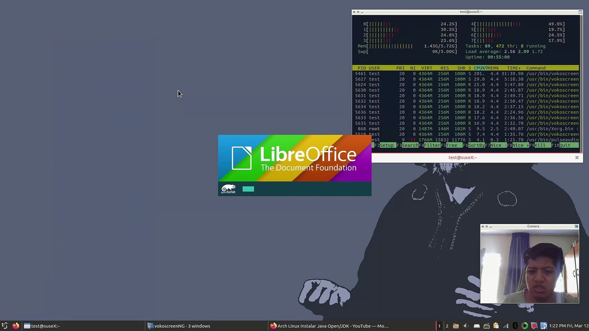Click the htop Mem usage meter
The image size is (589, 331).
[407, 46]
